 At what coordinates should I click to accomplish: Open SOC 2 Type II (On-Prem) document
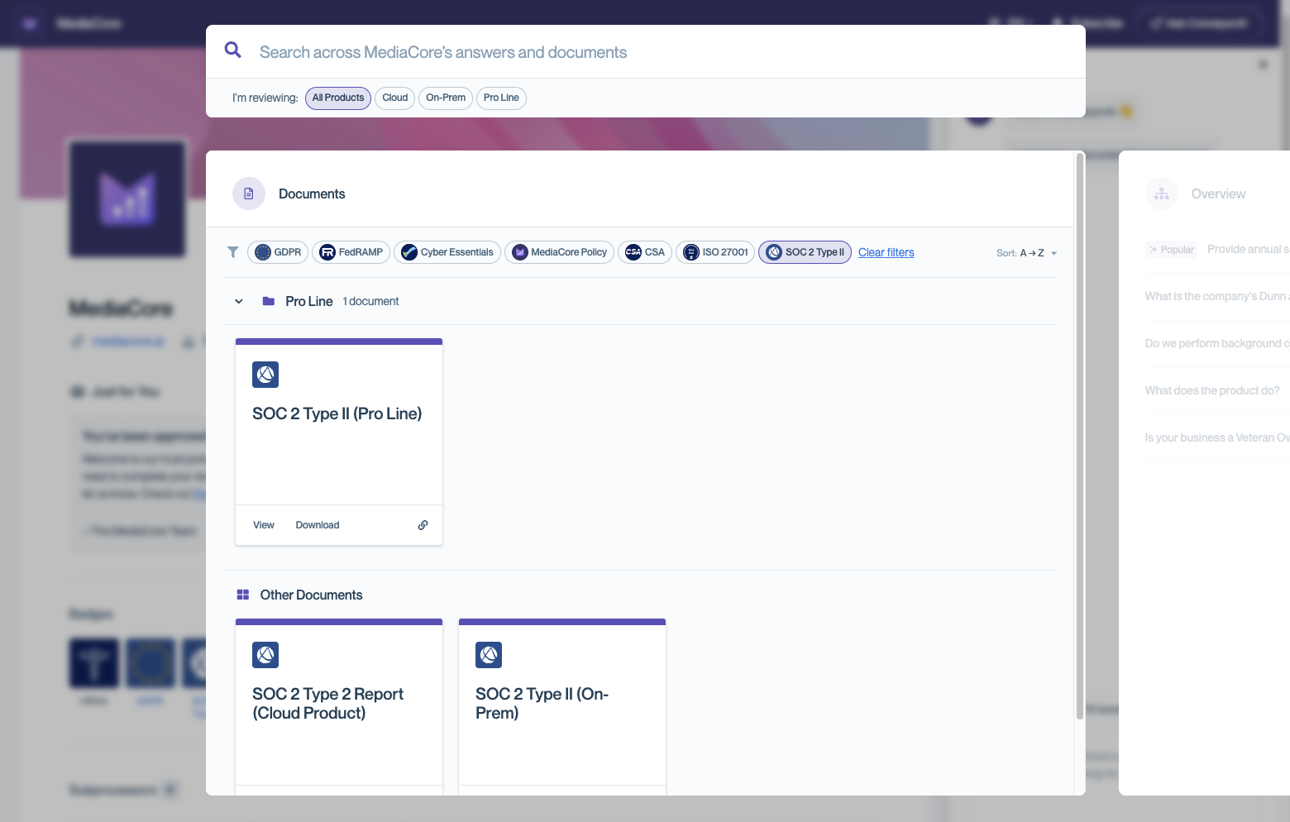click(542, 704)
